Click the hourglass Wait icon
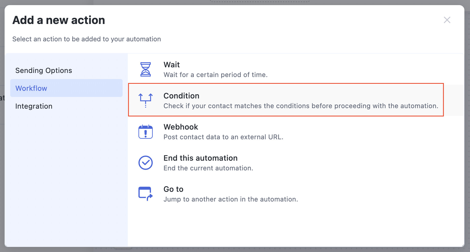Screen dimensions: 470x252 click(146, 69)
